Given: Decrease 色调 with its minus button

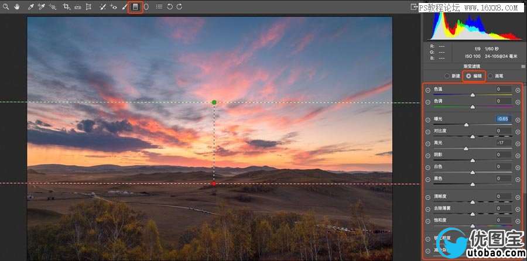Looking at the screenshot, I should (x=427, y=102).
